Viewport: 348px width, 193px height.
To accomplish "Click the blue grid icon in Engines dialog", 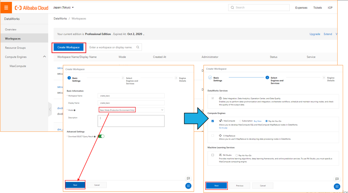I will pyautogui.click(x=337, y=186).
